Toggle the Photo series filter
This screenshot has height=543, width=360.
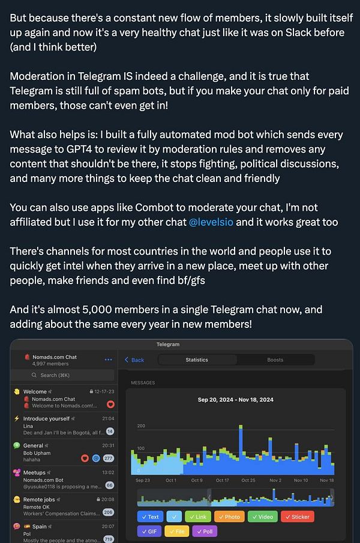point(229,517)
